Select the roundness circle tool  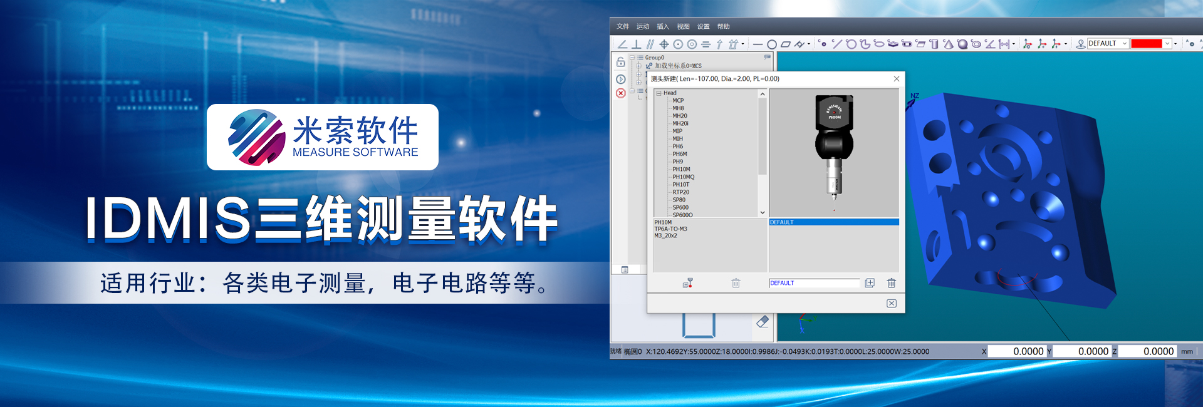point(772,44)
